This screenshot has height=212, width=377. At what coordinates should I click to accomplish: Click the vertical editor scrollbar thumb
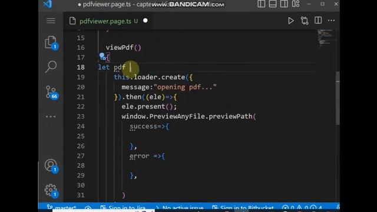(x=338, y=98)
